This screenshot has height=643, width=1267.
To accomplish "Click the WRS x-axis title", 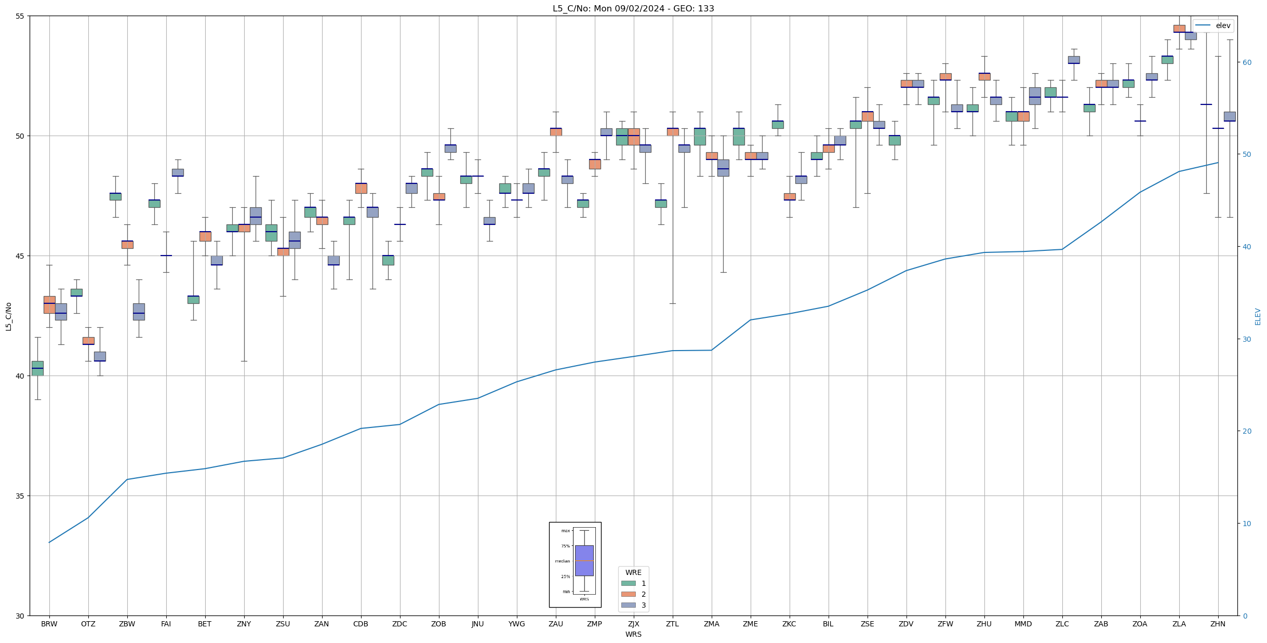I will coord(633,634).
